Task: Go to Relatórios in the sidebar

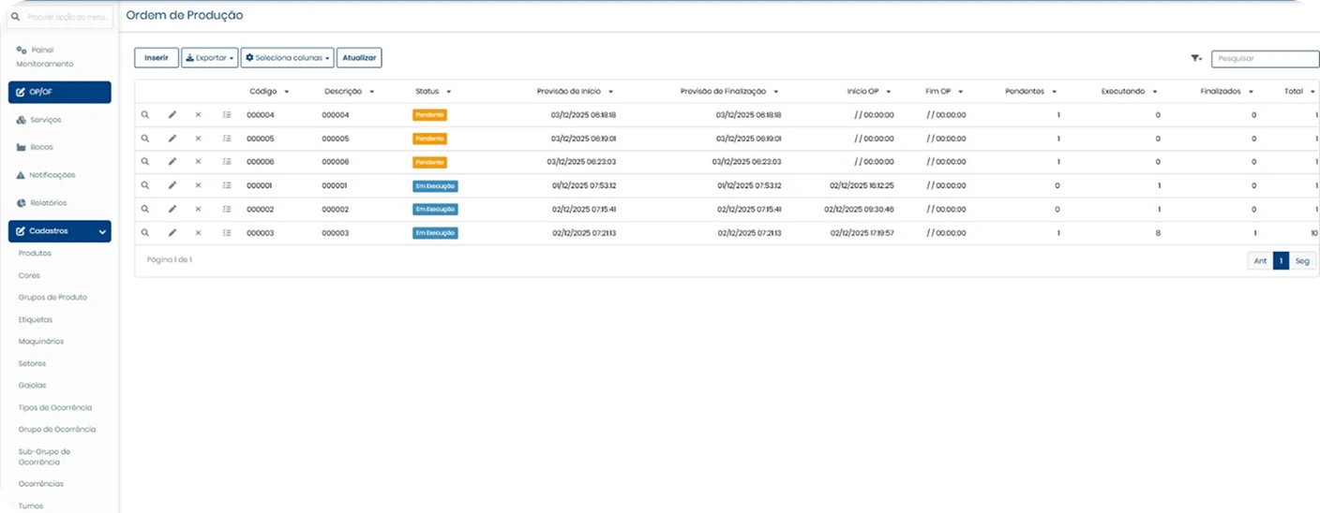Action: click(x=48, y=203)
